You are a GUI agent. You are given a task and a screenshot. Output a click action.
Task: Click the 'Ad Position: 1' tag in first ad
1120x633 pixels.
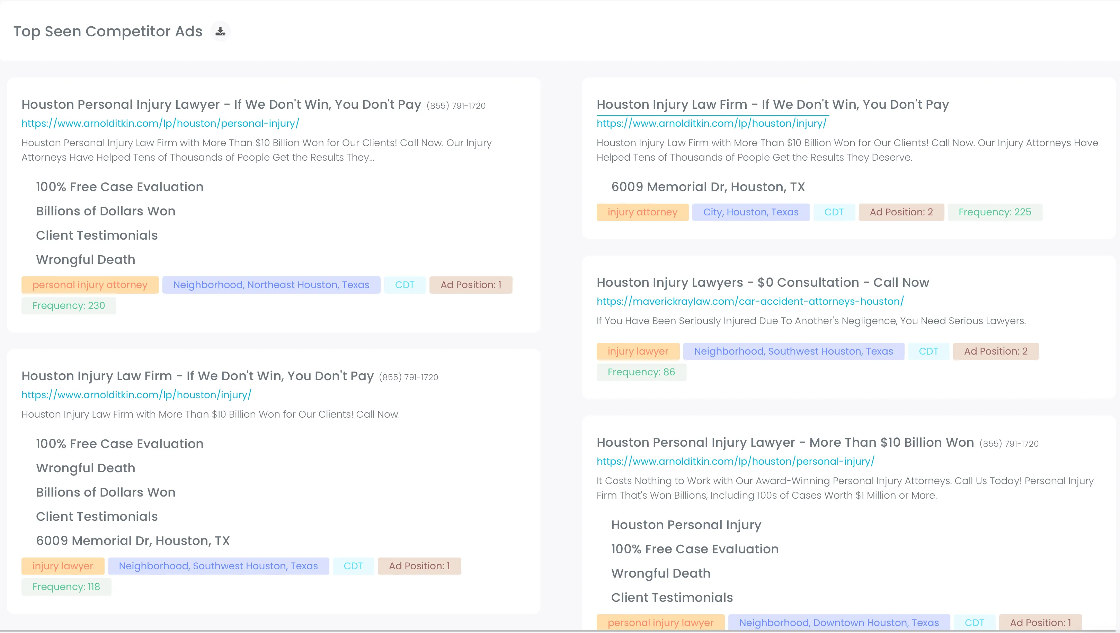coord(471,285)
